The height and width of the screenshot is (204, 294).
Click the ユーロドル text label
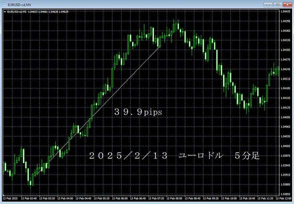point(200,156)
